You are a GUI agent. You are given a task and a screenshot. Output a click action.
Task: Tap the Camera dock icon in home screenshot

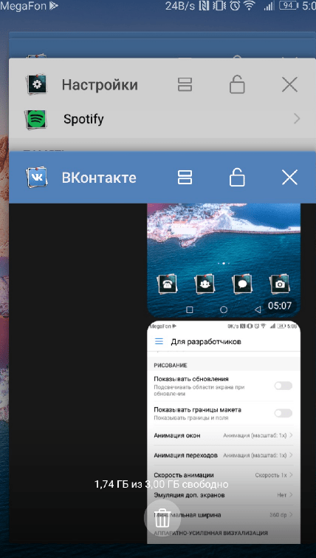(280, 284)
